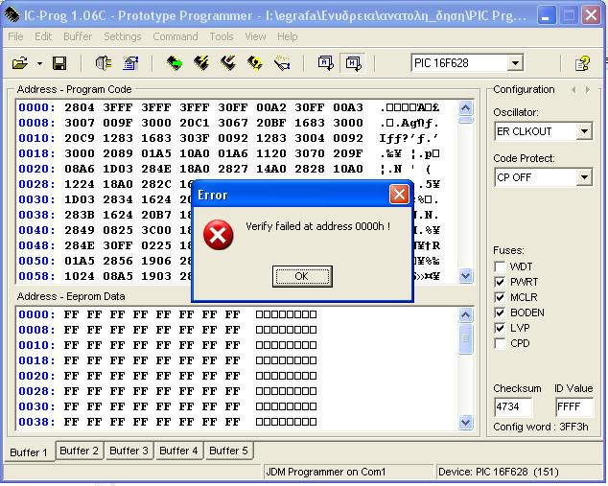Open the Code Protect CP OFF dropdown
This screenshot has width=608, height=486.
point(584,177)
